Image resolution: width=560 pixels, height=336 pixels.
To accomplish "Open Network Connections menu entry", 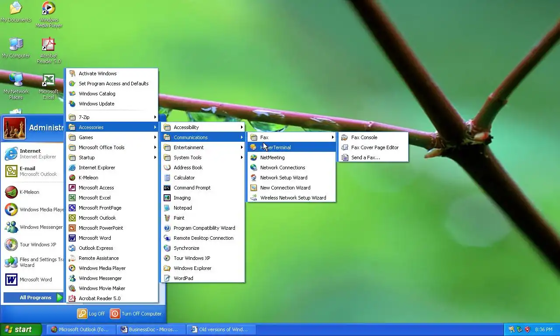I will (291, 168).
